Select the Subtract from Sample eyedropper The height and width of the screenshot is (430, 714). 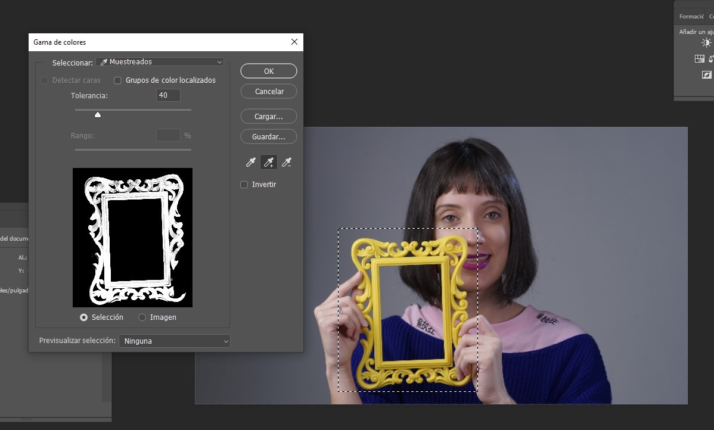coord(287,163)
